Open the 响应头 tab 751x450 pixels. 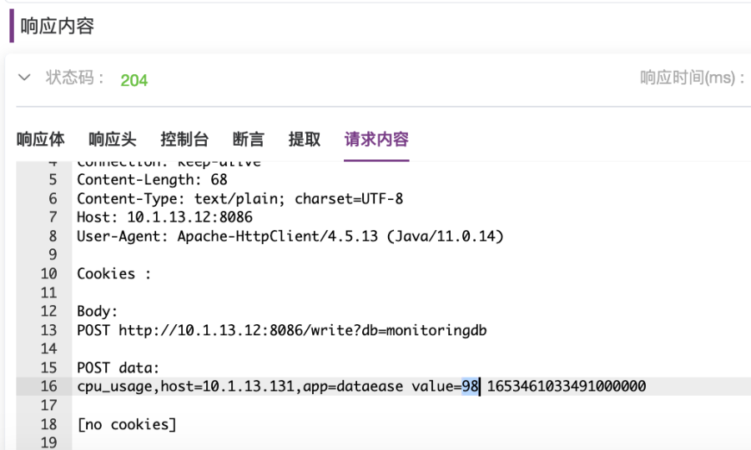point(113,139)
